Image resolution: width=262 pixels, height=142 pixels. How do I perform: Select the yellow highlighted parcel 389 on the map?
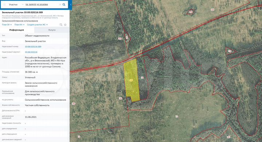131,80
